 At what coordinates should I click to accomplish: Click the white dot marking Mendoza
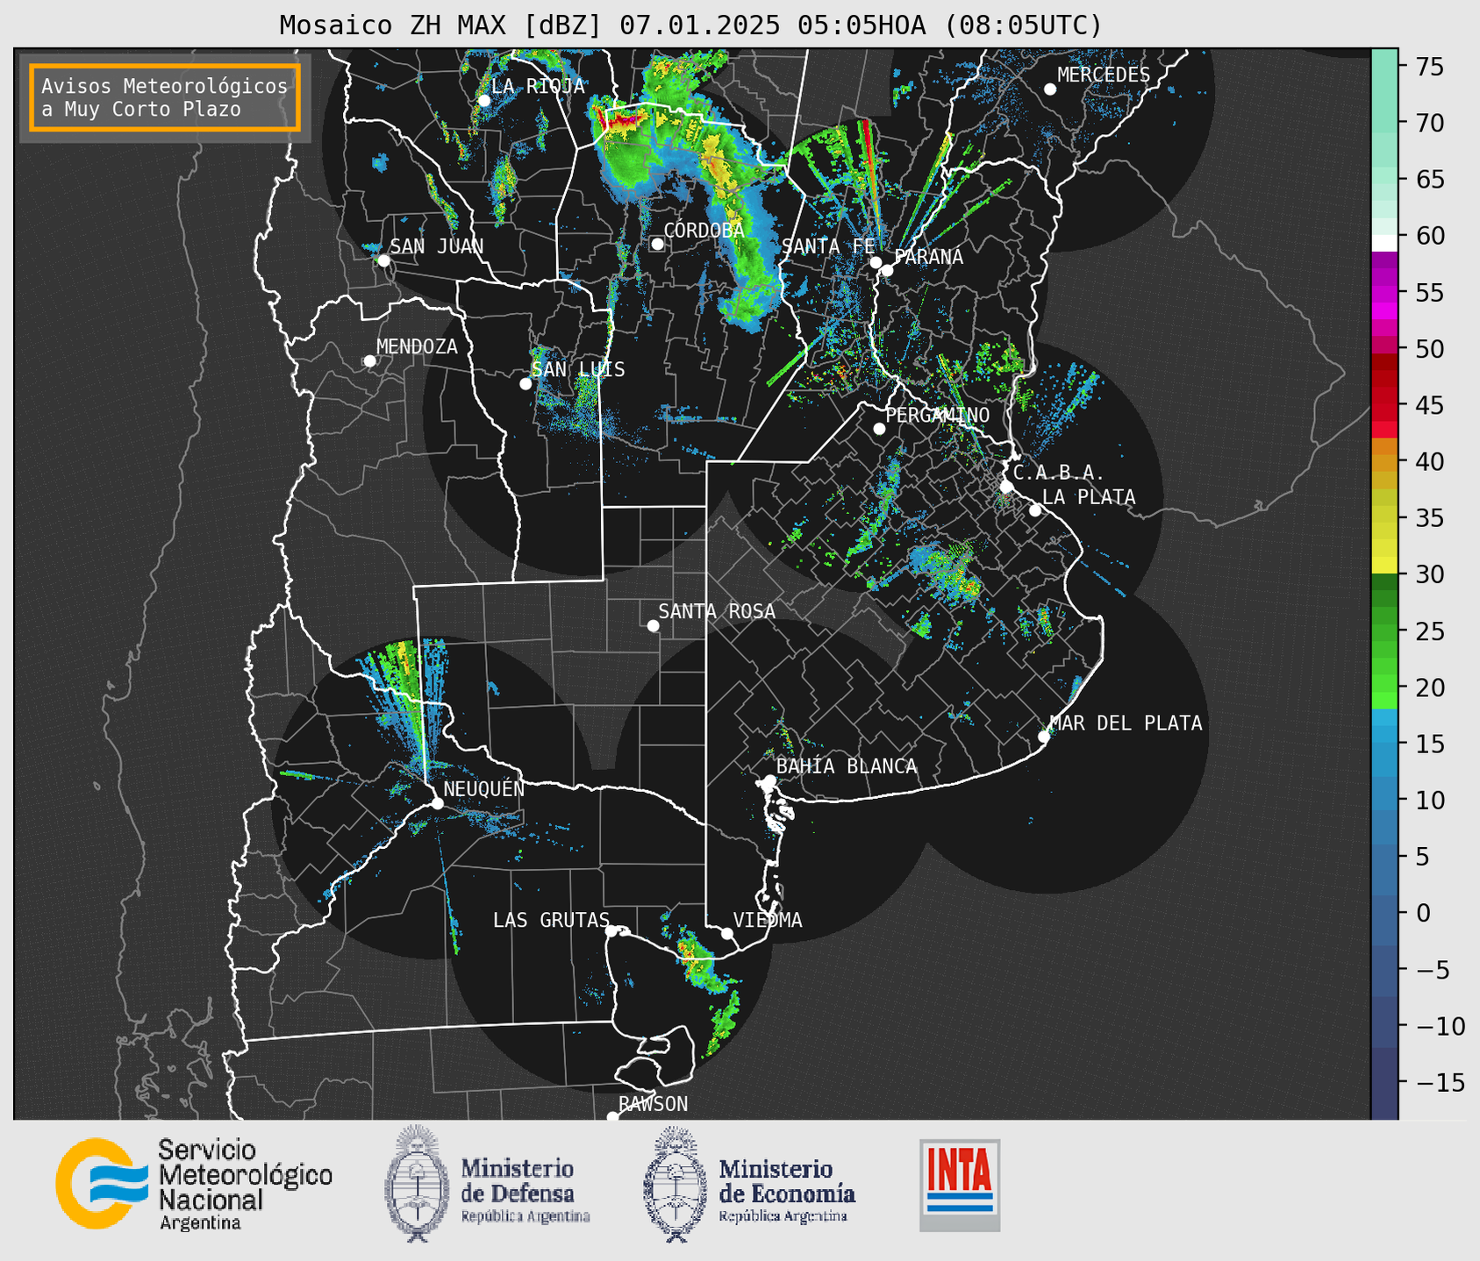coord(369,361)
